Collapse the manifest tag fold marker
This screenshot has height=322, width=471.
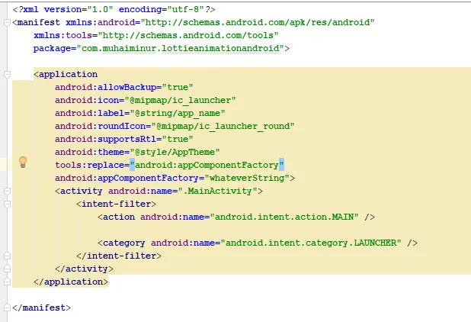coord(7,23)
